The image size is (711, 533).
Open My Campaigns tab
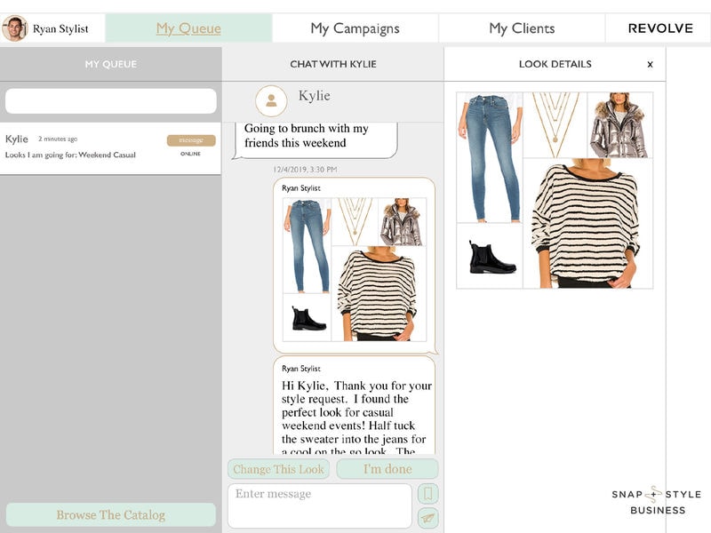point(355,28)
